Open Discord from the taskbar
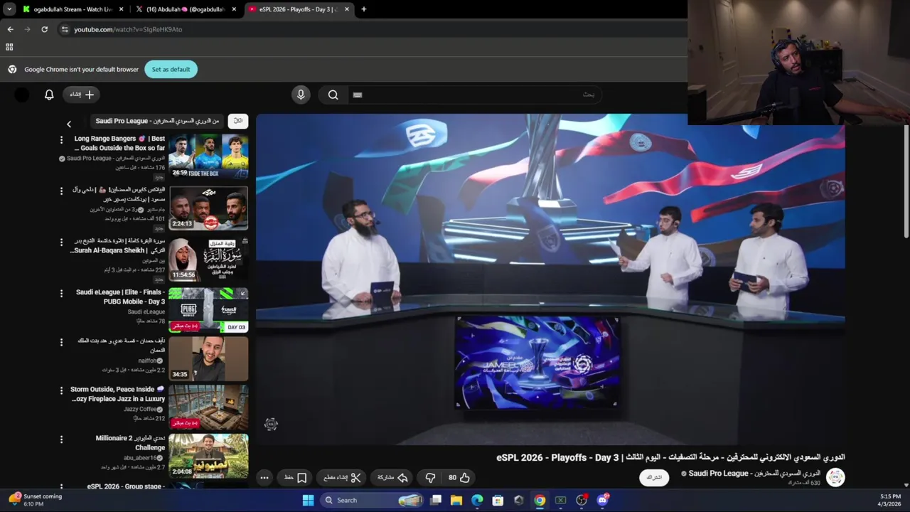Viewport: 910px width, 512px height. click(x=602, y=500)
